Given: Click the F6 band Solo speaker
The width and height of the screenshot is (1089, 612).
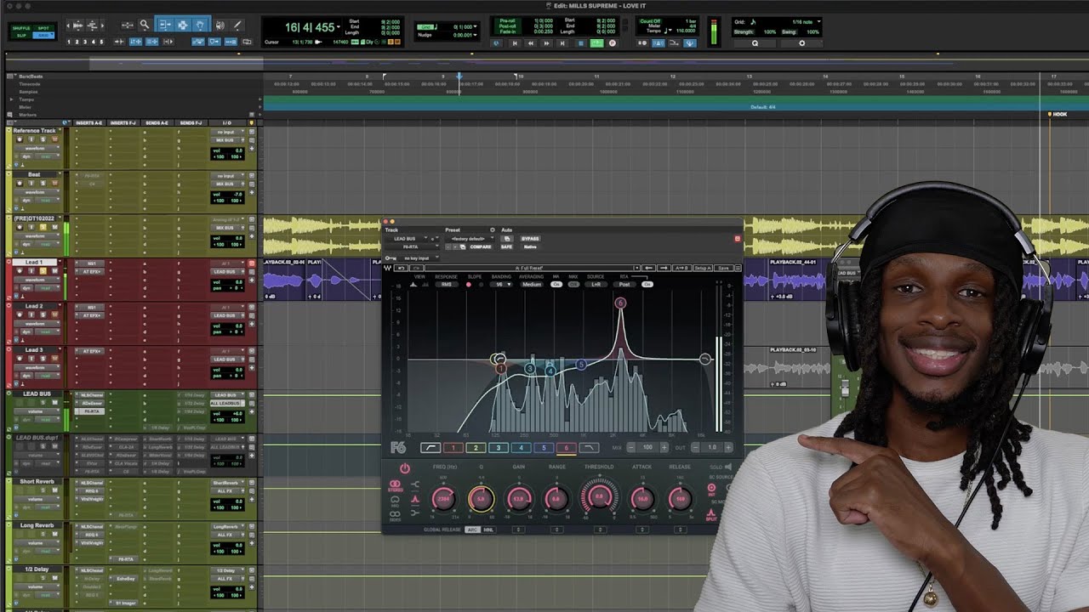Looking at the screenshot, I should [x=730, y=467].
